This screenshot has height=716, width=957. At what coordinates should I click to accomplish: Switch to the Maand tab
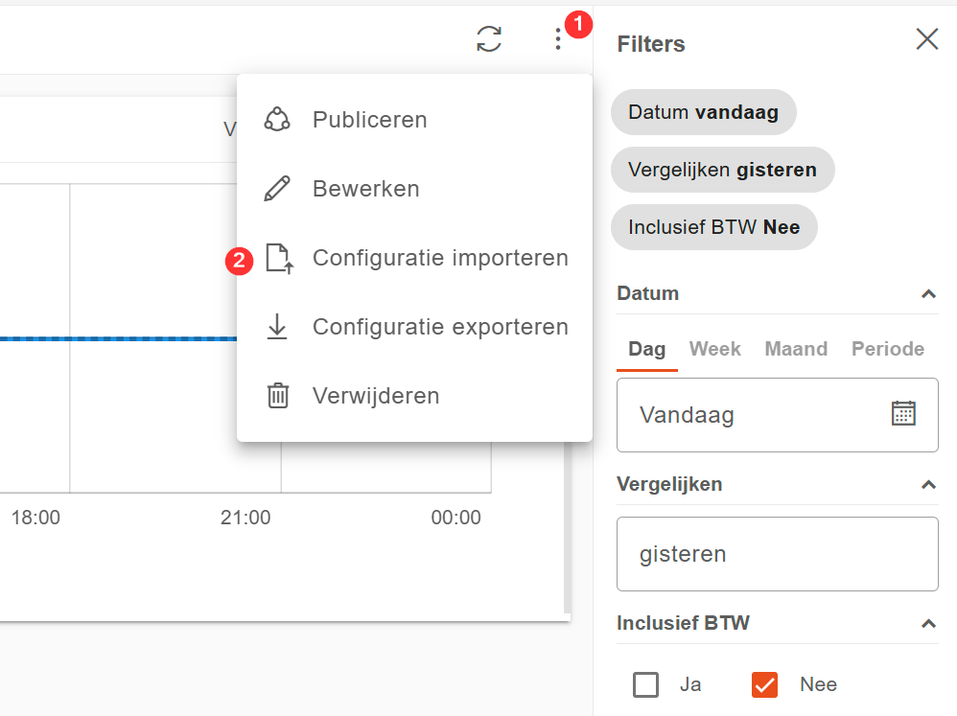point(796,349)
